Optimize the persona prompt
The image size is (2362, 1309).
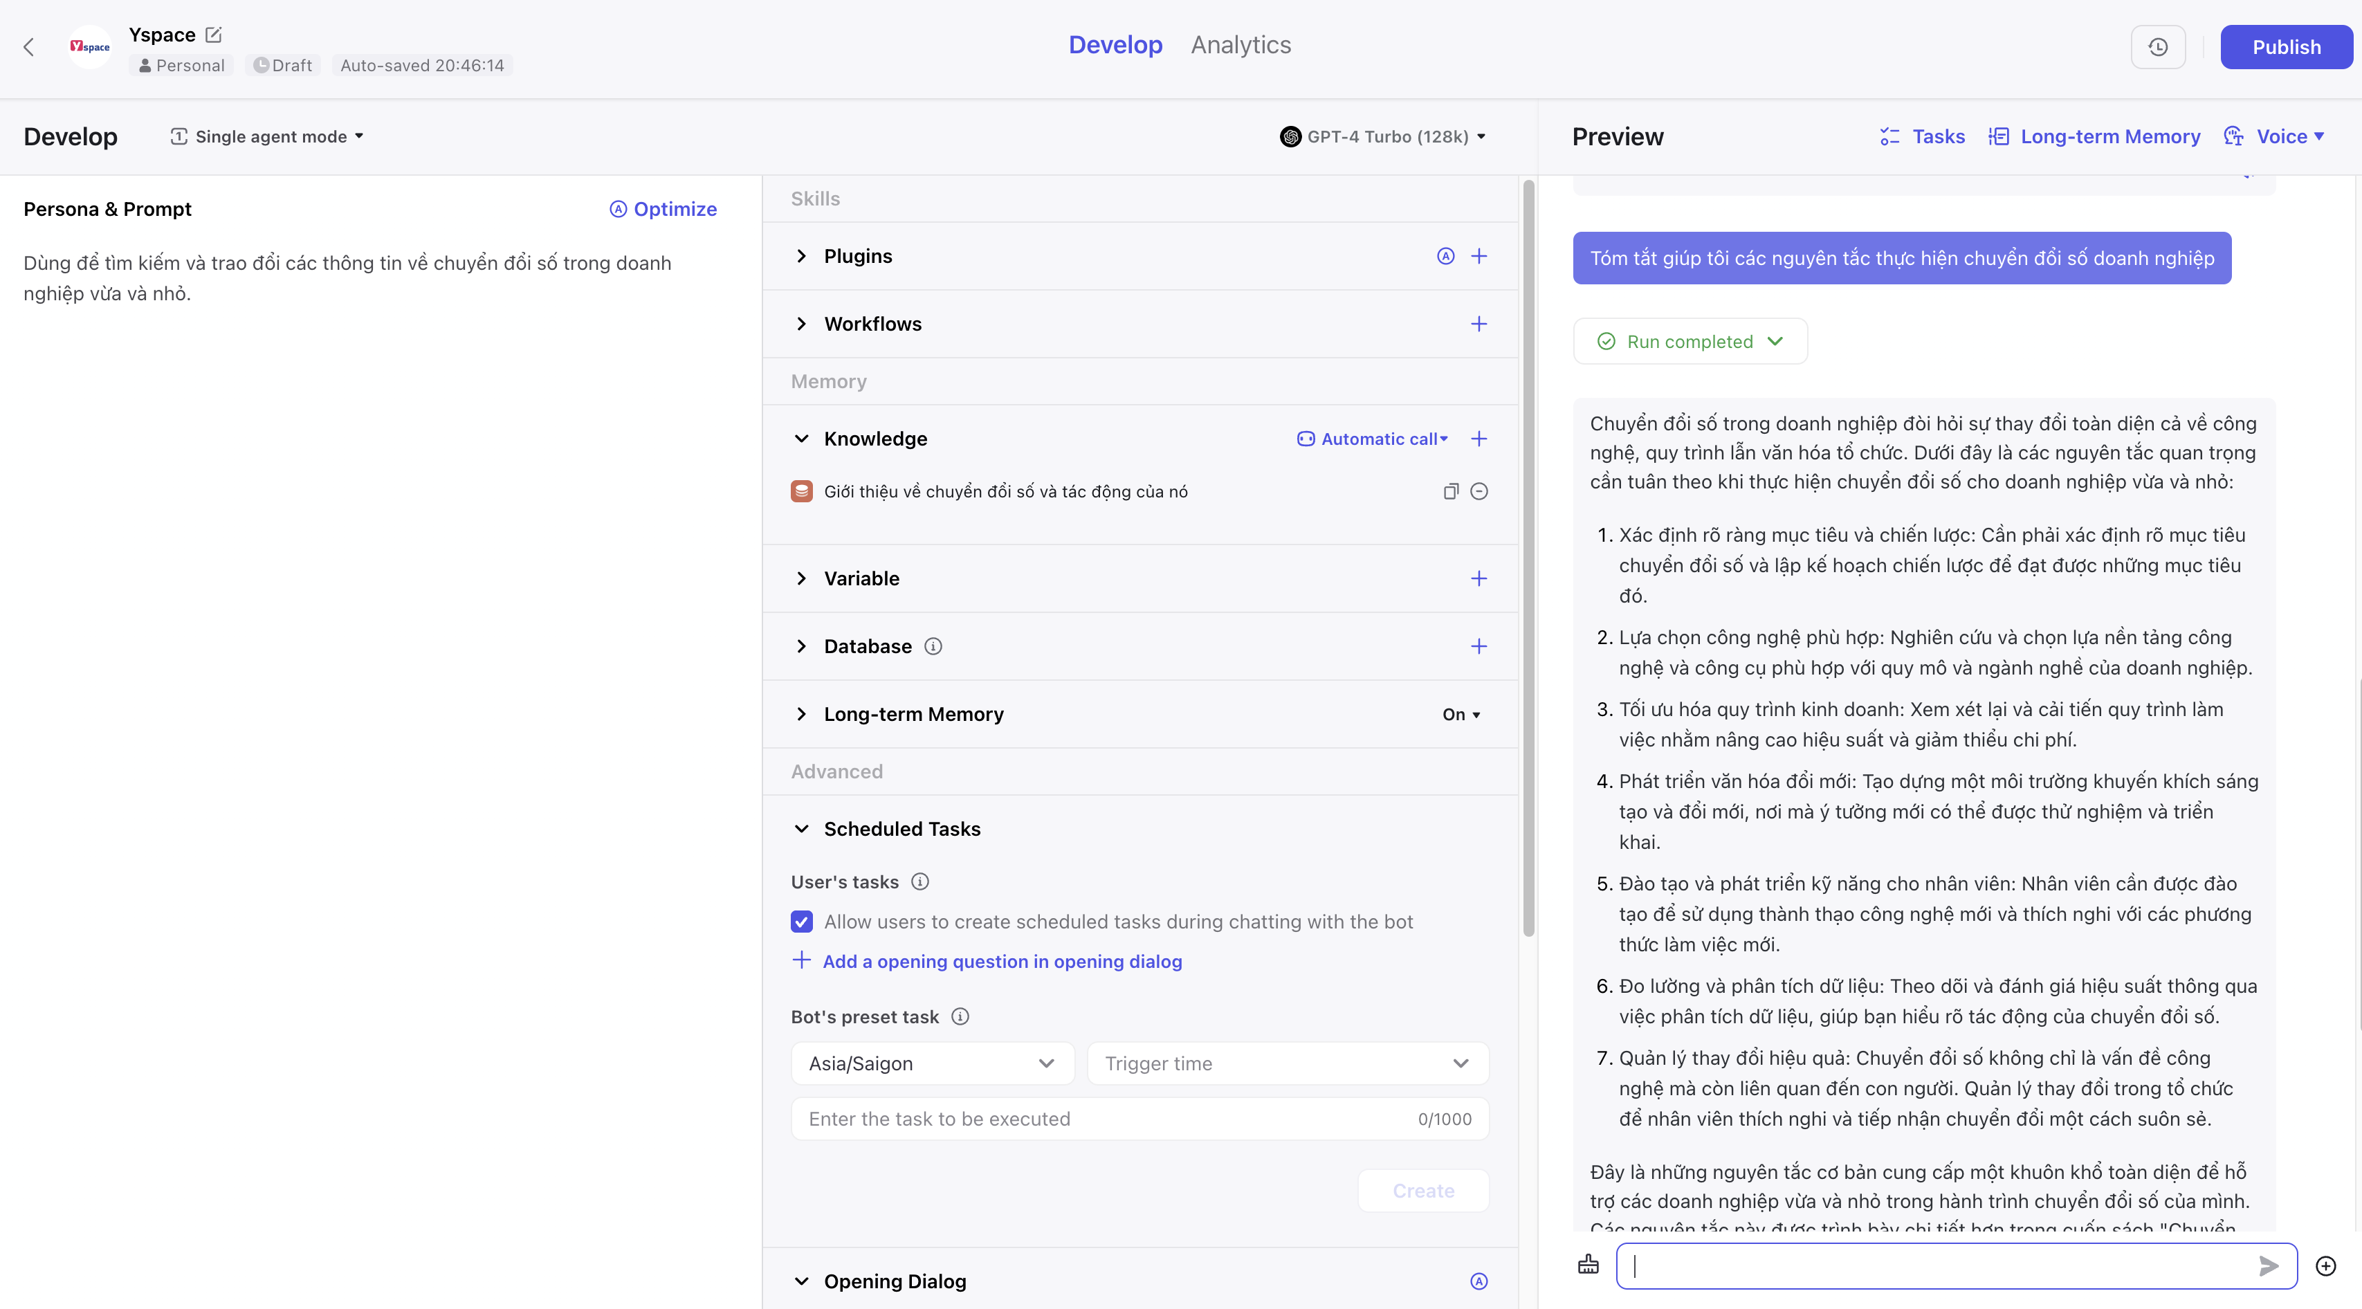(x=663, y=209)
